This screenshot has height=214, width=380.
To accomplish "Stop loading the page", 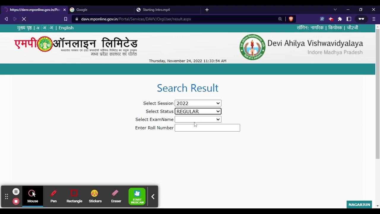I will tap(24, 19).
